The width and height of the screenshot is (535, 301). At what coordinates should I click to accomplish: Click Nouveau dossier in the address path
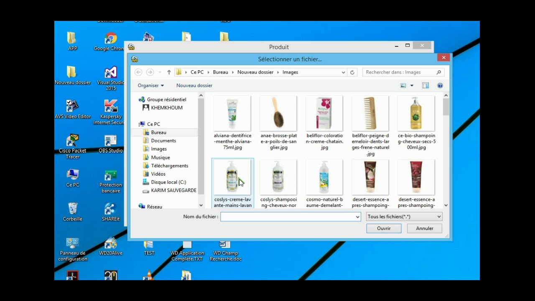255,72
